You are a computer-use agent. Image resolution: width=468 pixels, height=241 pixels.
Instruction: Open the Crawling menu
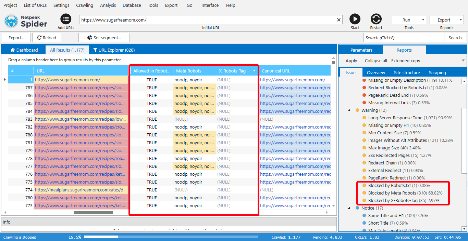(85, 5)
